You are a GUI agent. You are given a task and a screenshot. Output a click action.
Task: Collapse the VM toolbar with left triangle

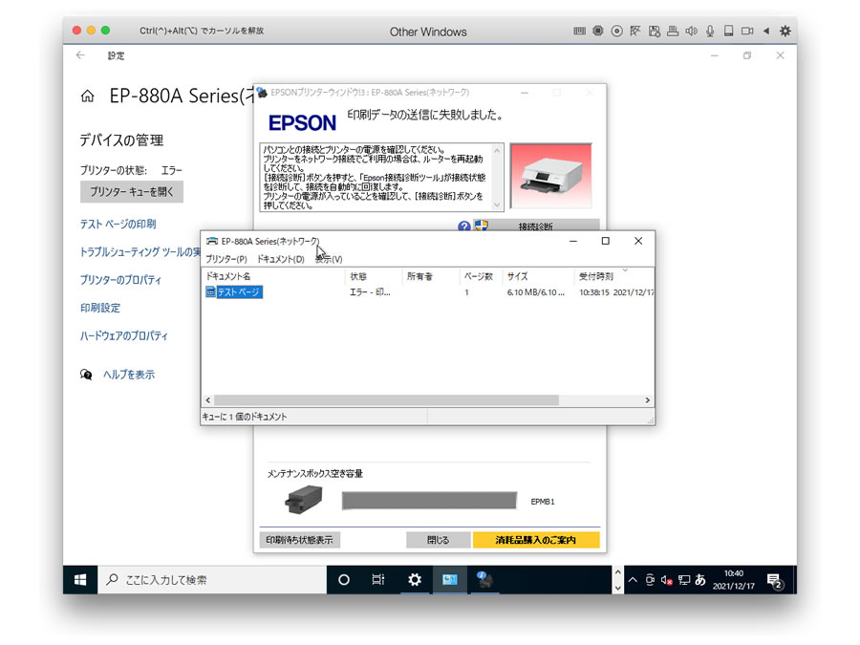point(766,32)
